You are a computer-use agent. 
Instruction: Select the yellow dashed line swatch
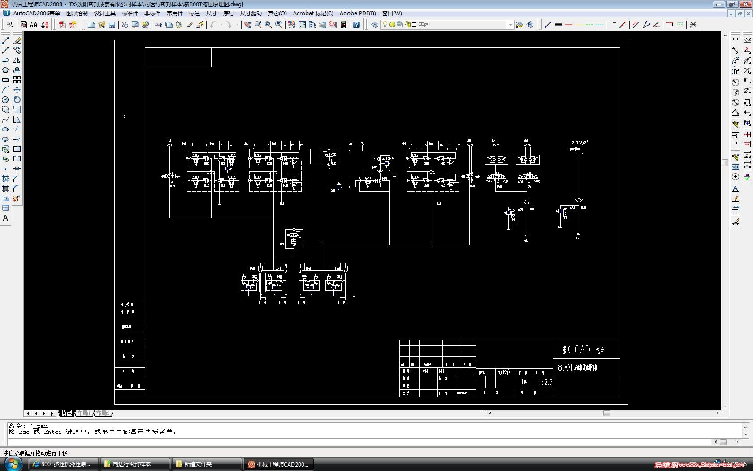[579, 25]
